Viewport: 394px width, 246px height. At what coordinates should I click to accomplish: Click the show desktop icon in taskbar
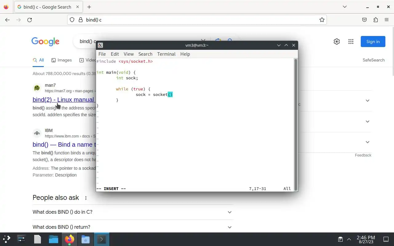pos(386,239)
